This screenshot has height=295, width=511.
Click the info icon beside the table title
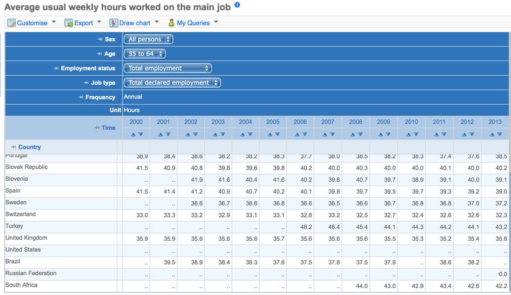click(x=237, y=5)
